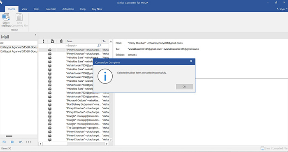This screenshot has height=152, width=288.
Task: Open the calendar view icon in bottom pane
Action: click(12, 142)
